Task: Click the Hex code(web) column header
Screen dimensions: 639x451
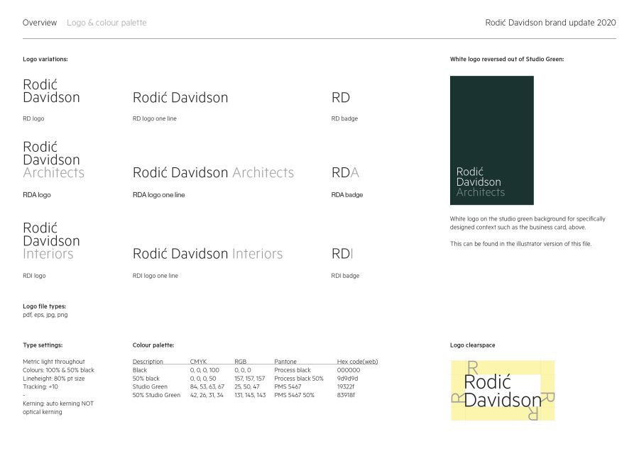Action: pyautogui.click(x=357, y=362)
